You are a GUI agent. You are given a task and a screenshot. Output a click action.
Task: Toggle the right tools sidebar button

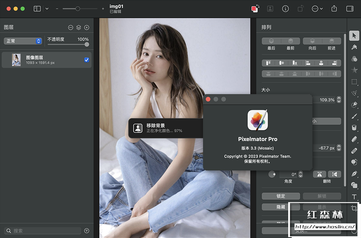(x=350, y=8)
